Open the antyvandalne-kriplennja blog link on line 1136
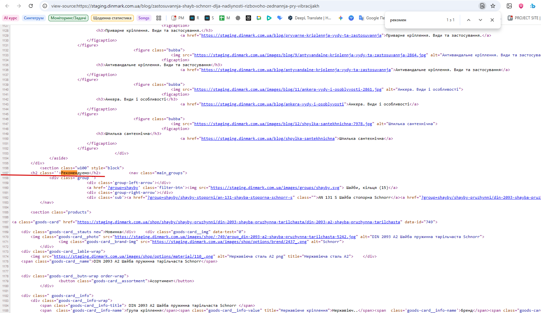The image size is (541, 313). pos(296,70)
